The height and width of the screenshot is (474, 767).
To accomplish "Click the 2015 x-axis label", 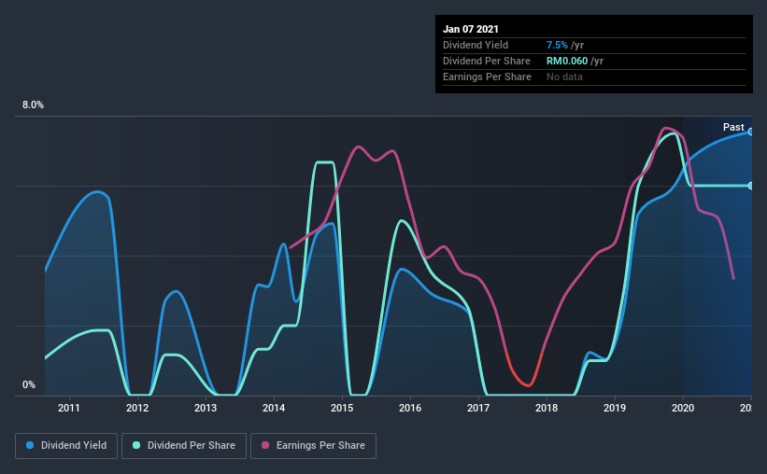I will point(342,408).
